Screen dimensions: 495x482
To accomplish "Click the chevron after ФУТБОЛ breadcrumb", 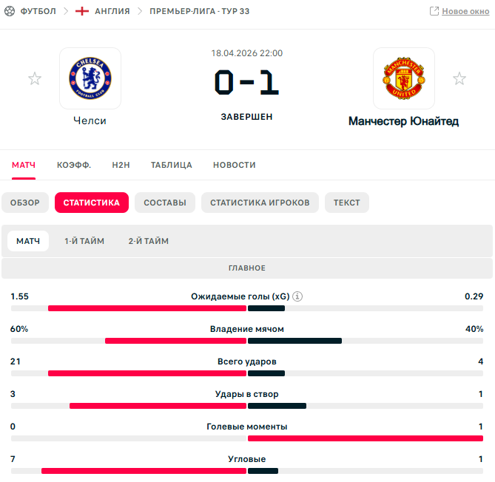I will (x=66, y=11).
